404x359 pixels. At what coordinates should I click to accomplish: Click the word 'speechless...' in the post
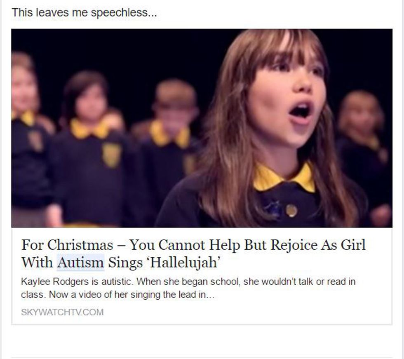click(124, 13)
